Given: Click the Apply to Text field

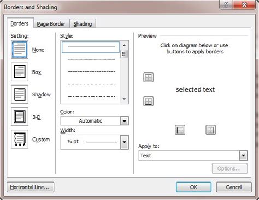Looking at the screenshot, I should click(x=189, y=156).
